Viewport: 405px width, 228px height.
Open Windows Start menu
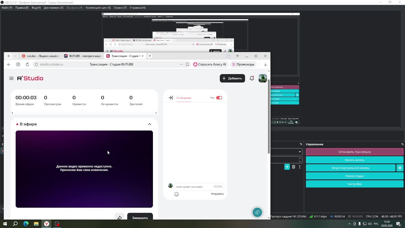point(5,224)
